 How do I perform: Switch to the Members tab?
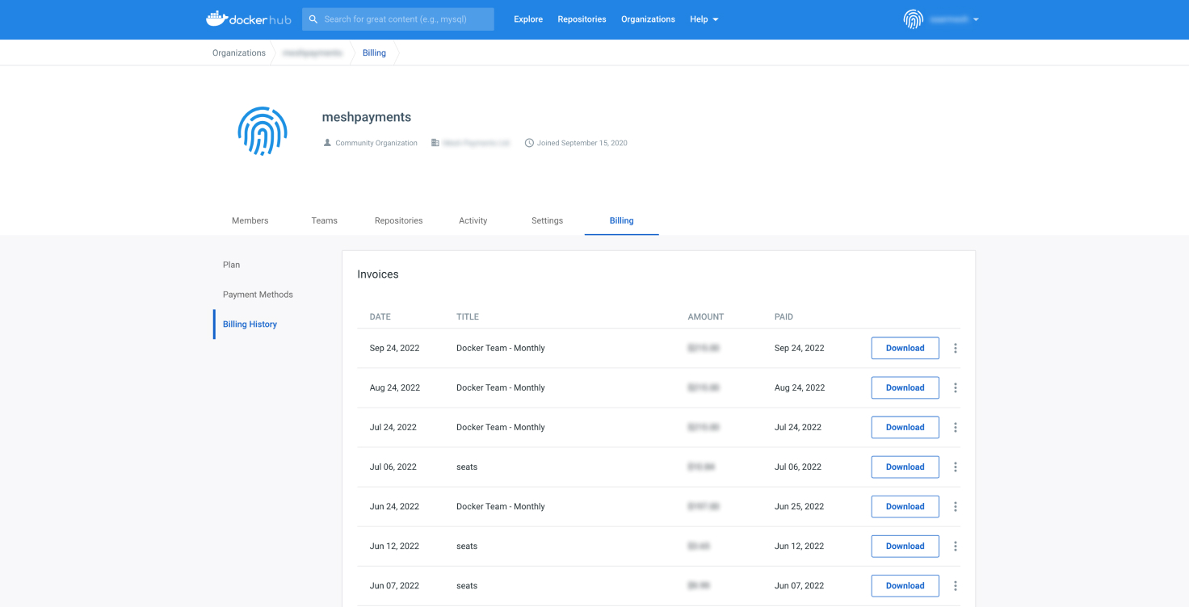click(250, 220)
